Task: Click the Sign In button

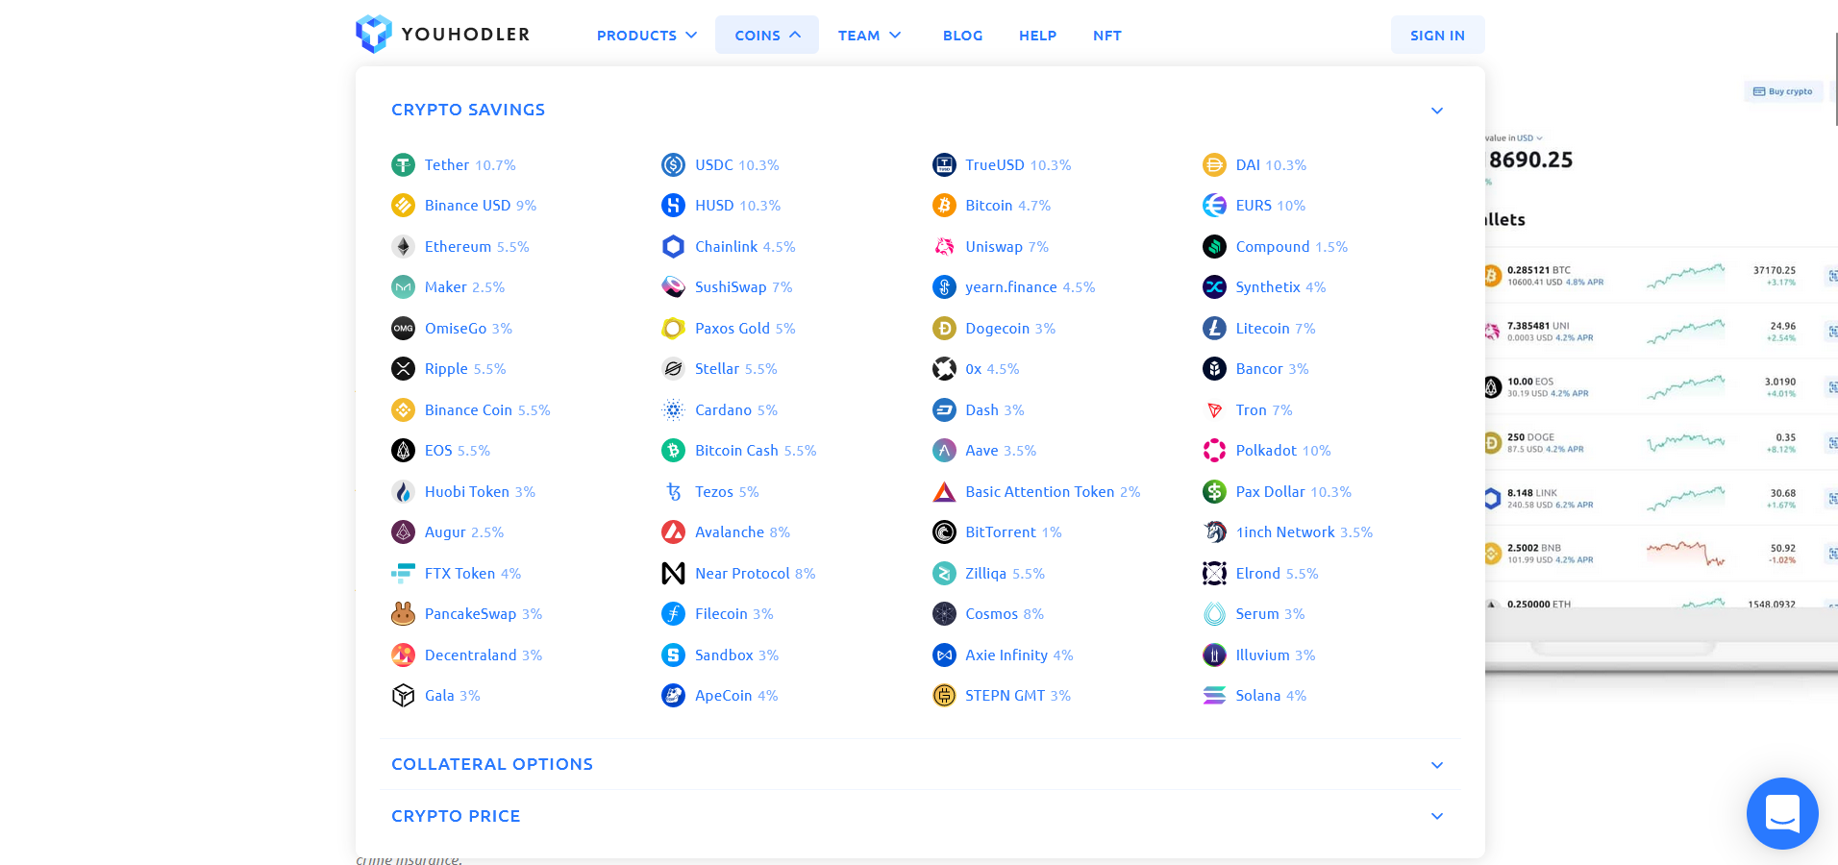Action: [1437, 34]
